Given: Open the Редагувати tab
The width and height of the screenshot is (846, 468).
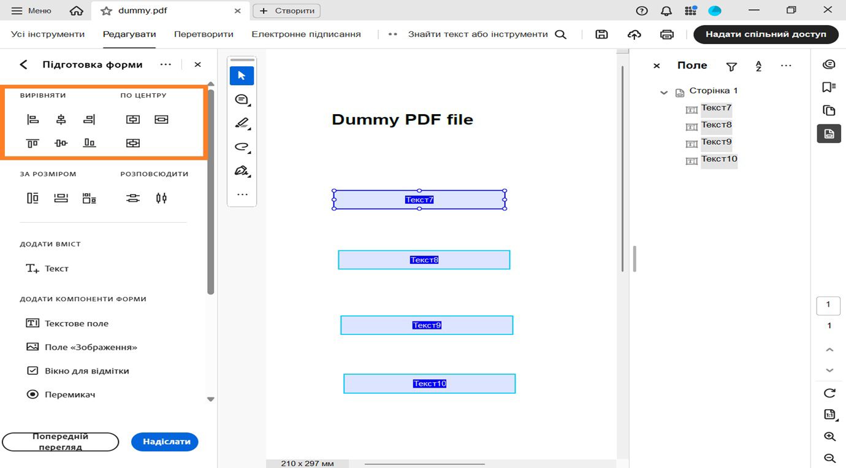Looking at the screenshot, I should (x=129, y=34).
